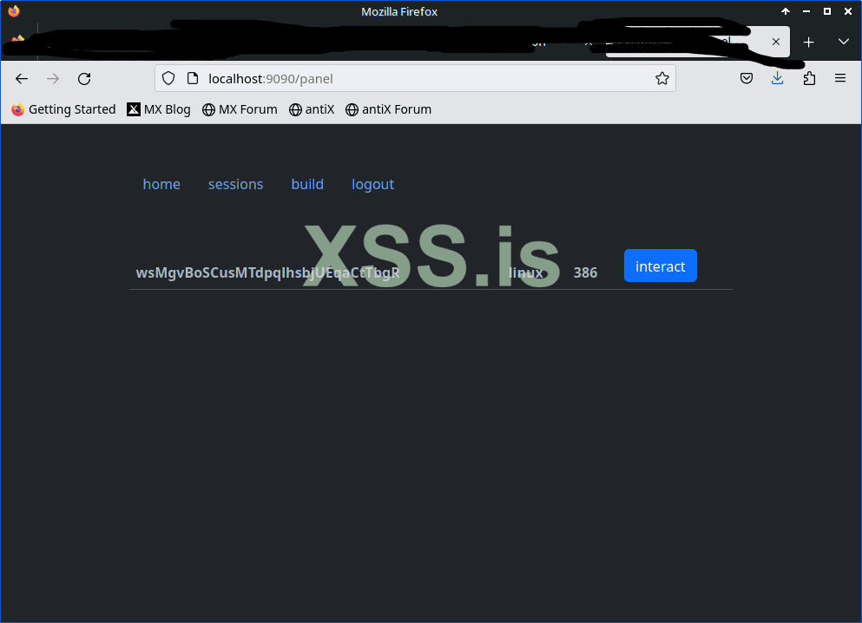Maximize the Firefox window
This screenshot has width=862, height=623.
coord(826,11)
